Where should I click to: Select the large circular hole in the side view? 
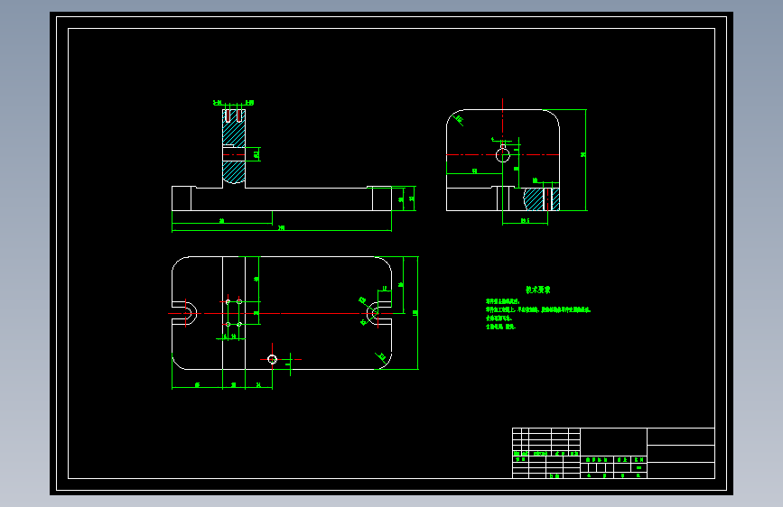tap(502, 155)
